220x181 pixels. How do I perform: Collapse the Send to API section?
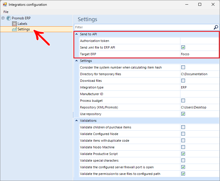[77, 34]
